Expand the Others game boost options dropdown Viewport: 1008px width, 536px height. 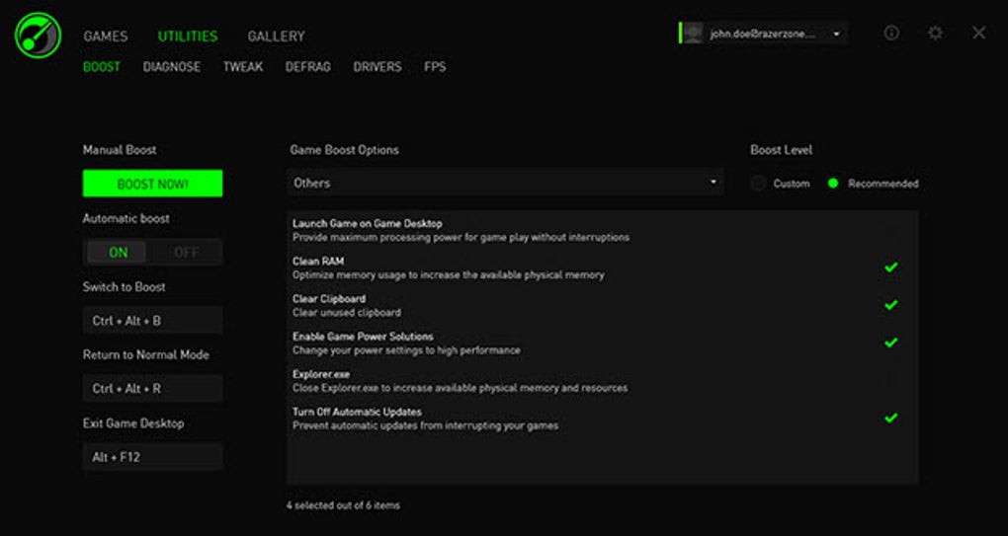pos(505,183)
